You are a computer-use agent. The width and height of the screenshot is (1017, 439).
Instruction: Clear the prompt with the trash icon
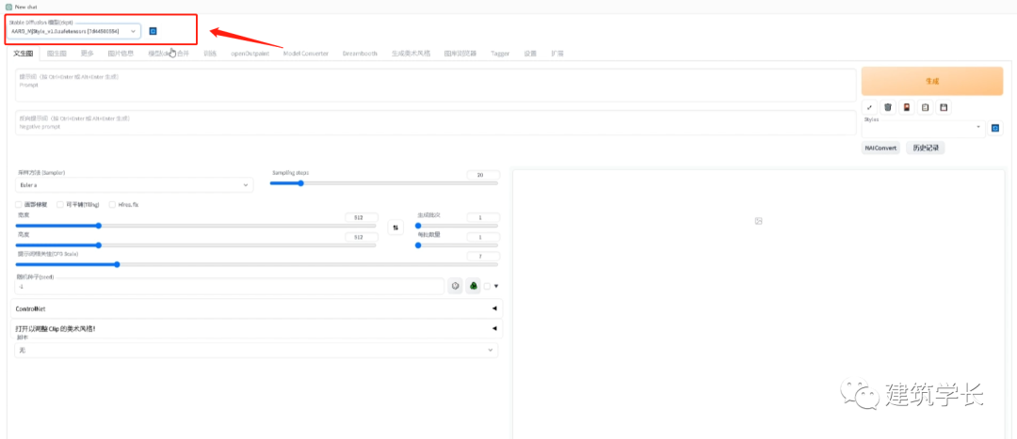[x=887, y=107]
